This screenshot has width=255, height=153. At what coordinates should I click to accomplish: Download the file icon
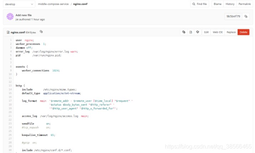[x=198, y=32]
